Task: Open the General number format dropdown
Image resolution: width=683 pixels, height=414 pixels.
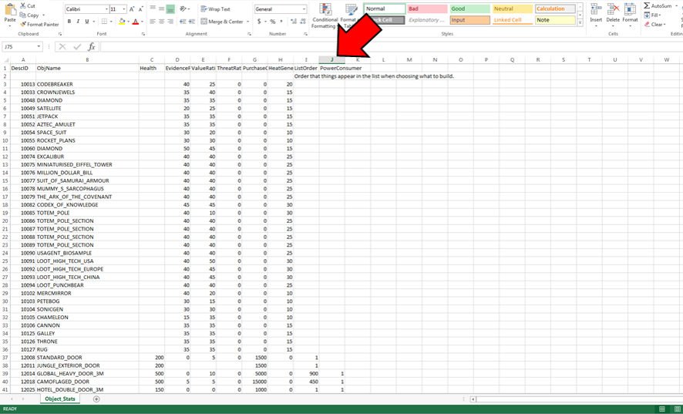Action: [304, 9]
